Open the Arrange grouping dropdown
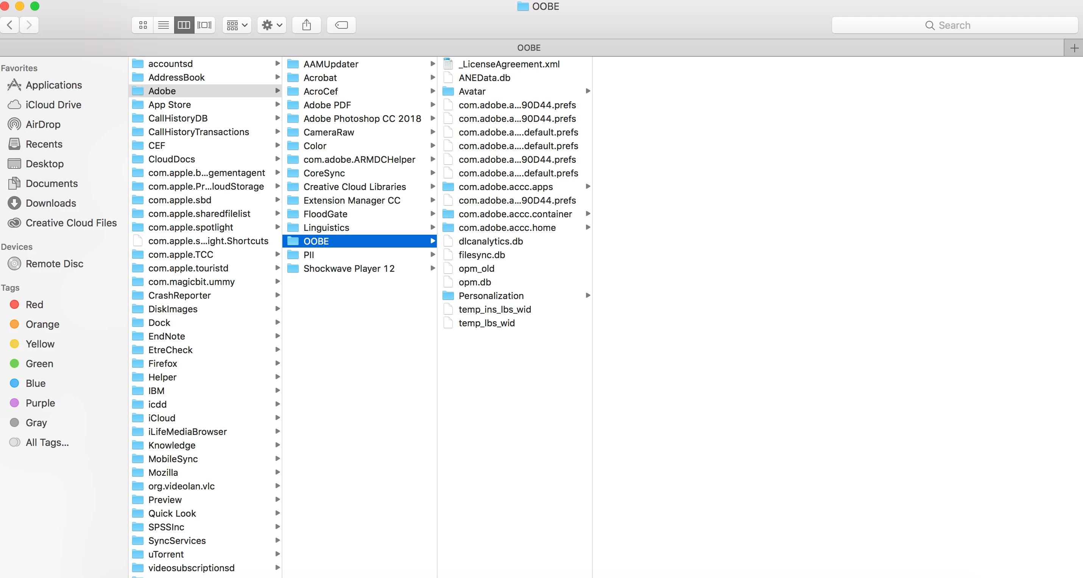Screen dimensions: 1083x578 click(237, 25)
